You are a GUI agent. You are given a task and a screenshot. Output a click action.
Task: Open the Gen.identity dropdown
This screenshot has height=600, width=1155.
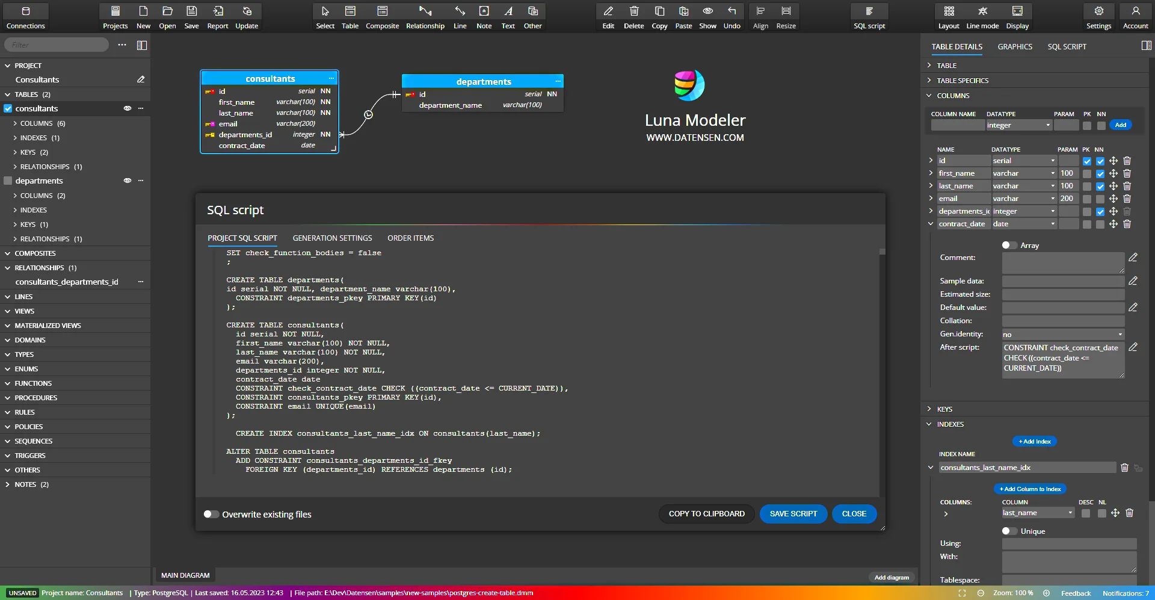coord(1062,335)
